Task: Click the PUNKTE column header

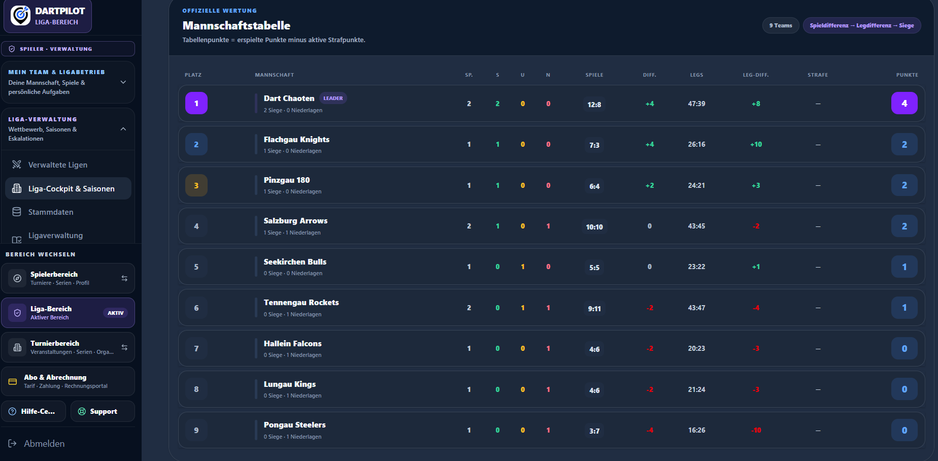Action: pos(907,75)
